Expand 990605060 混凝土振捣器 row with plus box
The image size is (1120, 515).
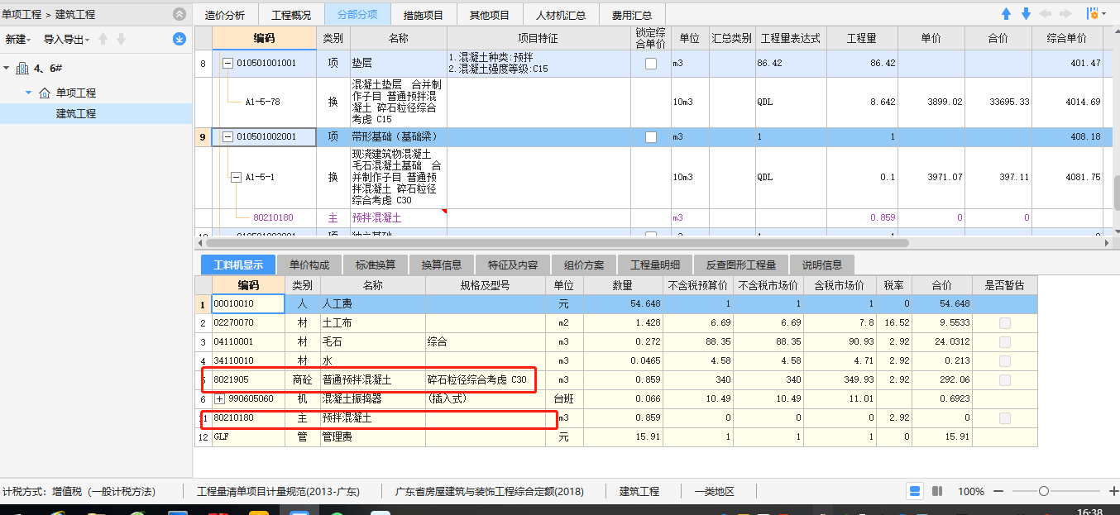pyautogui.click(x=220, y=399)
